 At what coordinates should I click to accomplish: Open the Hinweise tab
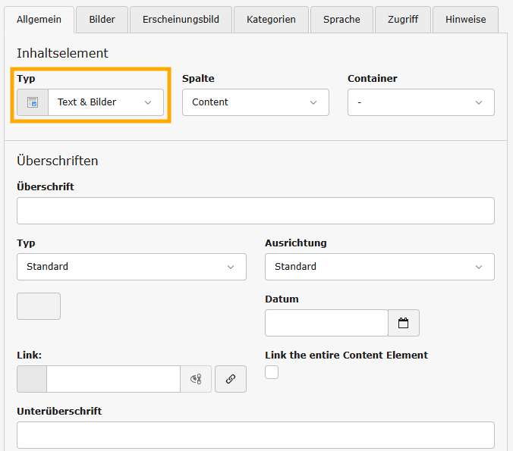[x=465, y=20]
